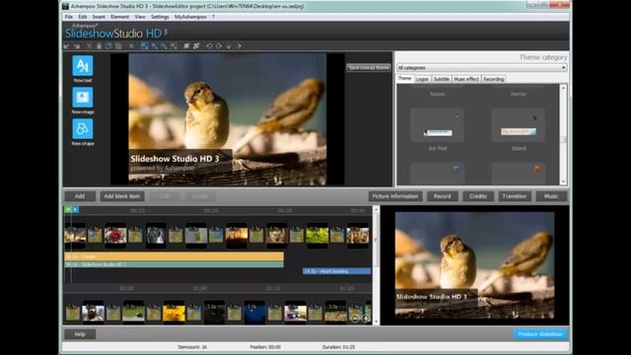Open the Settings menu
The image size is (631, 355).
point(160,17)
